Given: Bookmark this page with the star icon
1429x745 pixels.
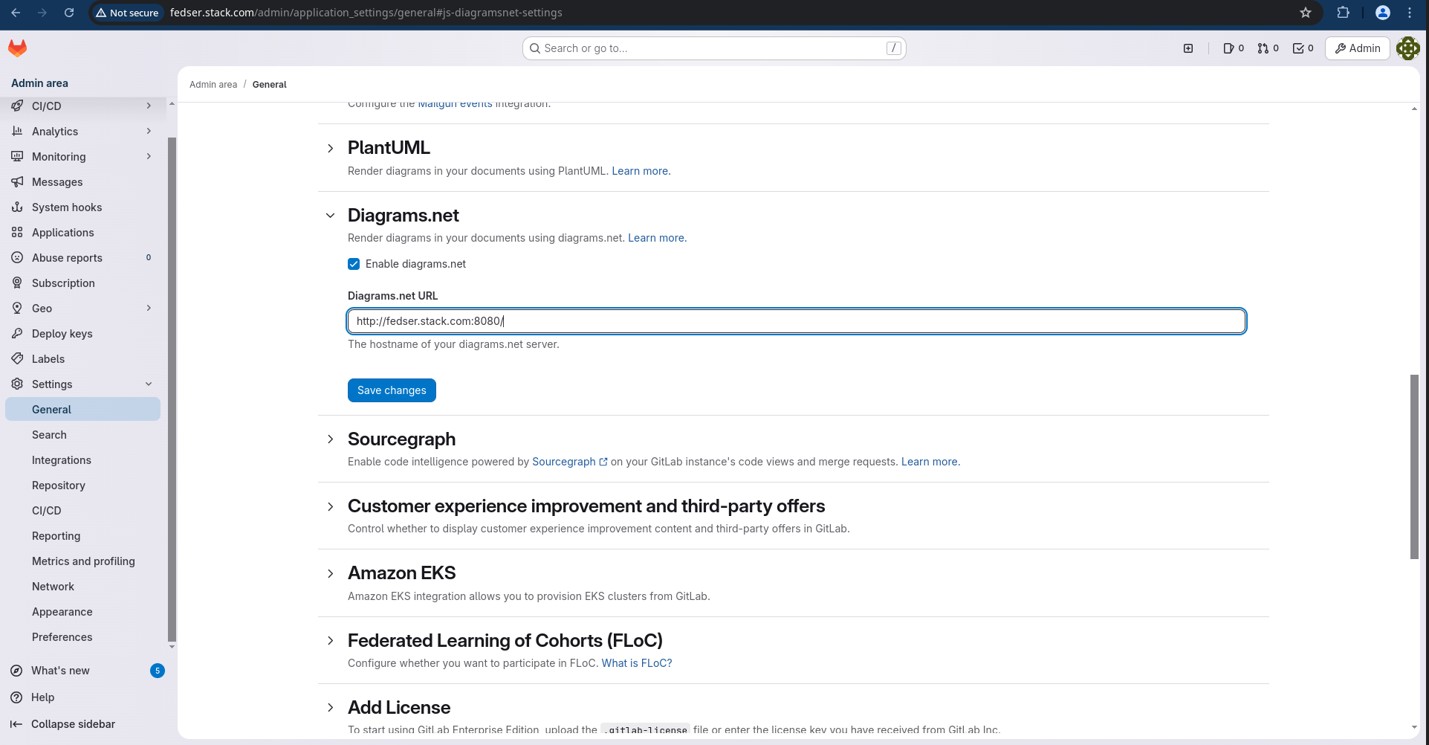Looking at the screenshot, I should coord(1306,13).
